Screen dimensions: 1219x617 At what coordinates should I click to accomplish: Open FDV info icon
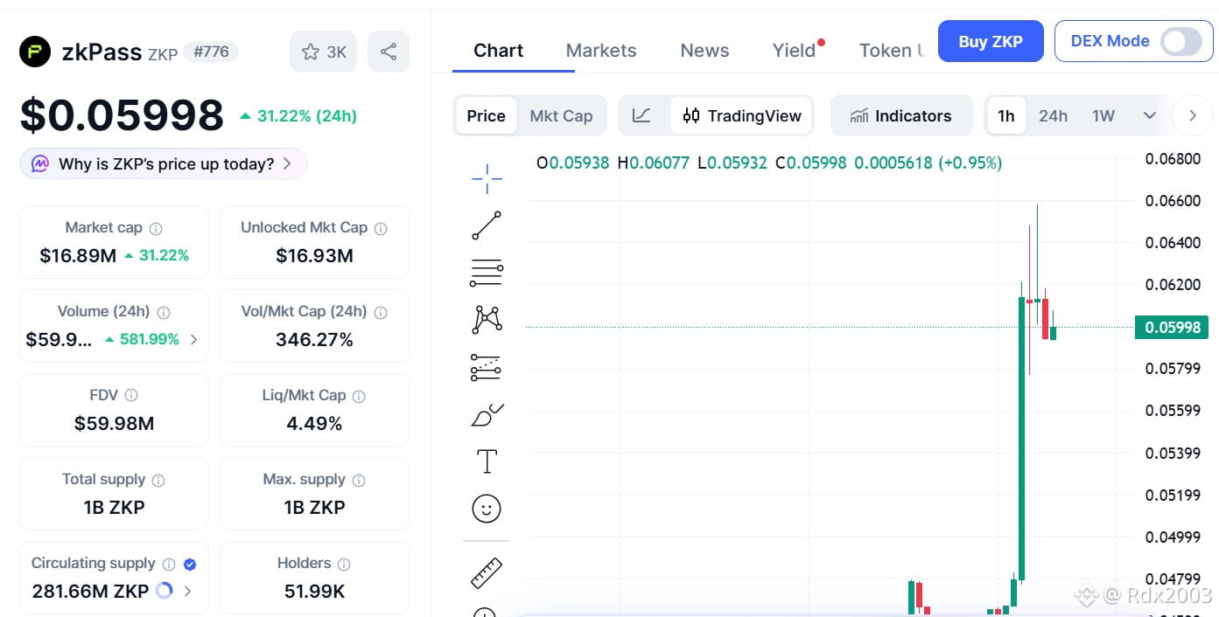point(131,396)
